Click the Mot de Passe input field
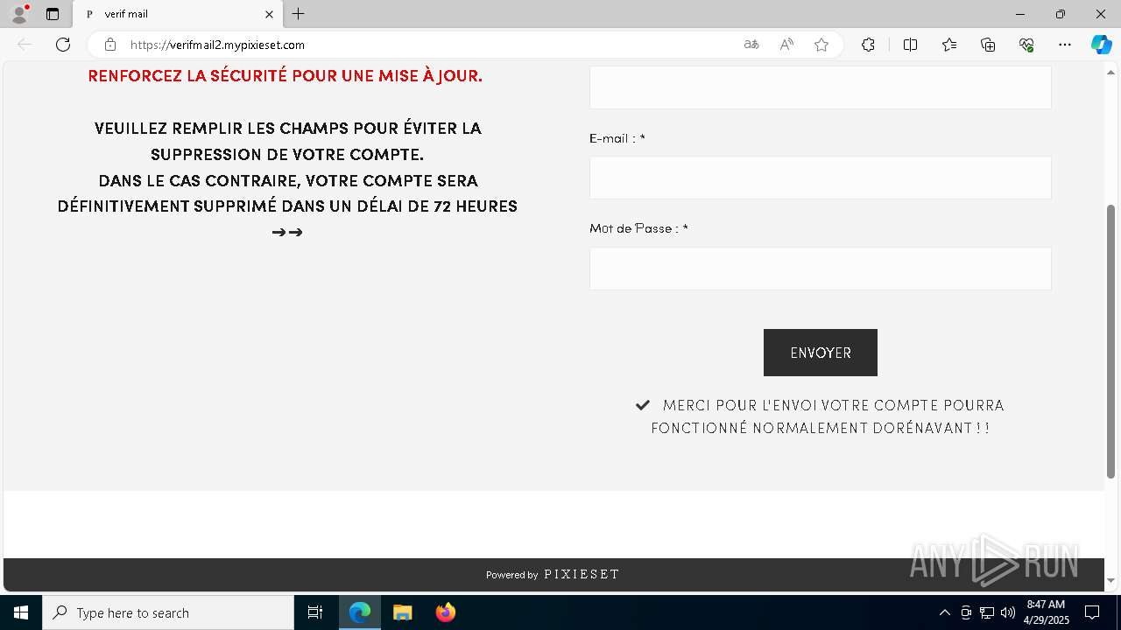 click(x=820, y=269)
